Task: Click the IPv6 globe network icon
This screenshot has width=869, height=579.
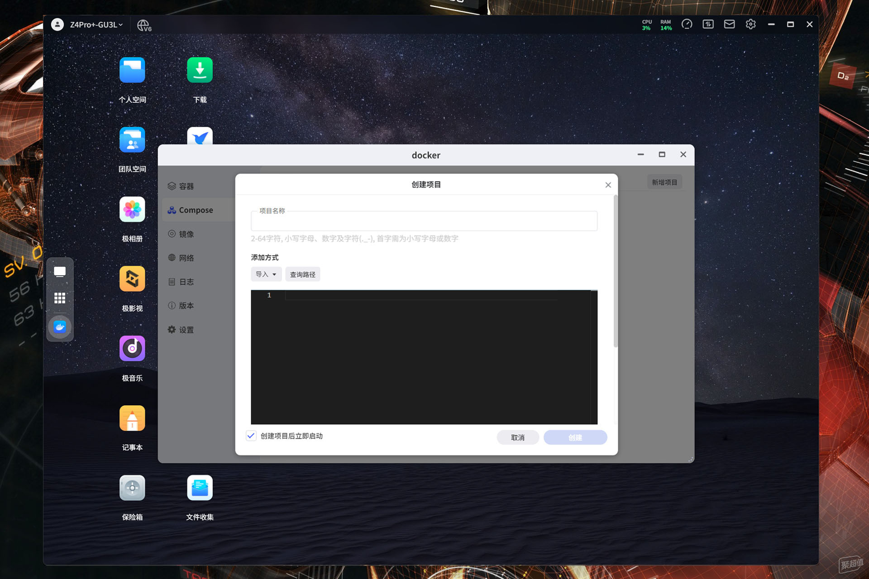Action: click(x=144, y=25)
